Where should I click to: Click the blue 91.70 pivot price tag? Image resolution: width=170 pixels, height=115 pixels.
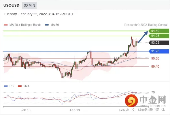tap(159, 51)
